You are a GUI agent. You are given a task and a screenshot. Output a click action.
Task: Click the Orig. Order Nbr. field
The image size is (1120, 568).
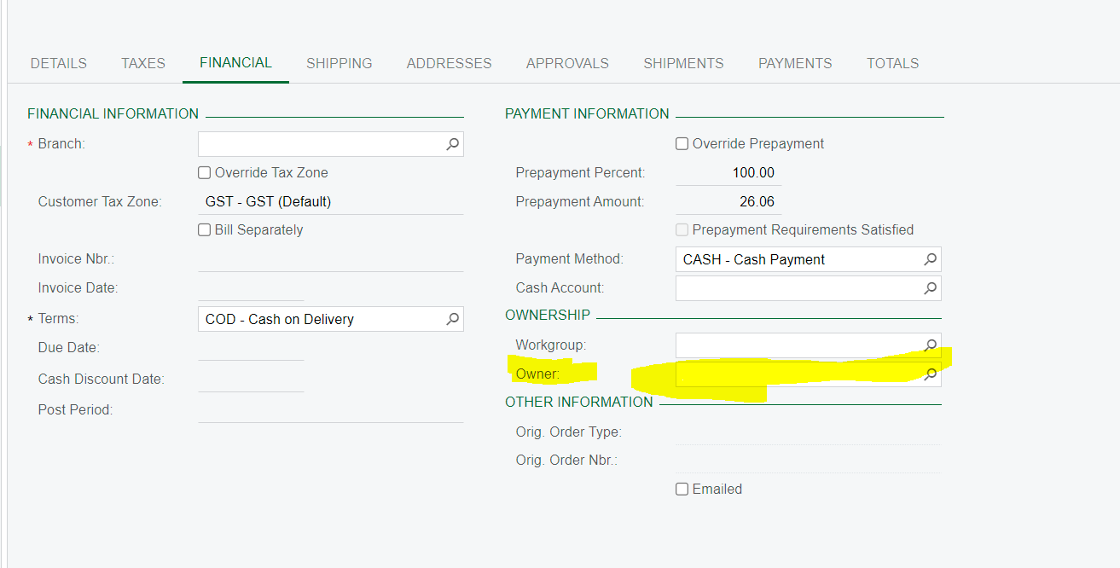(x=809, y=461)
